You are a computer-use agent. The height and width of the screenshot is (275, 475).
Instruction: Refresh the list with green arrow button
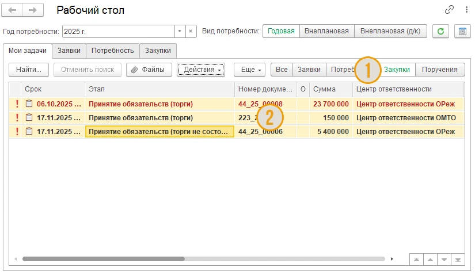tap(440, 31)
